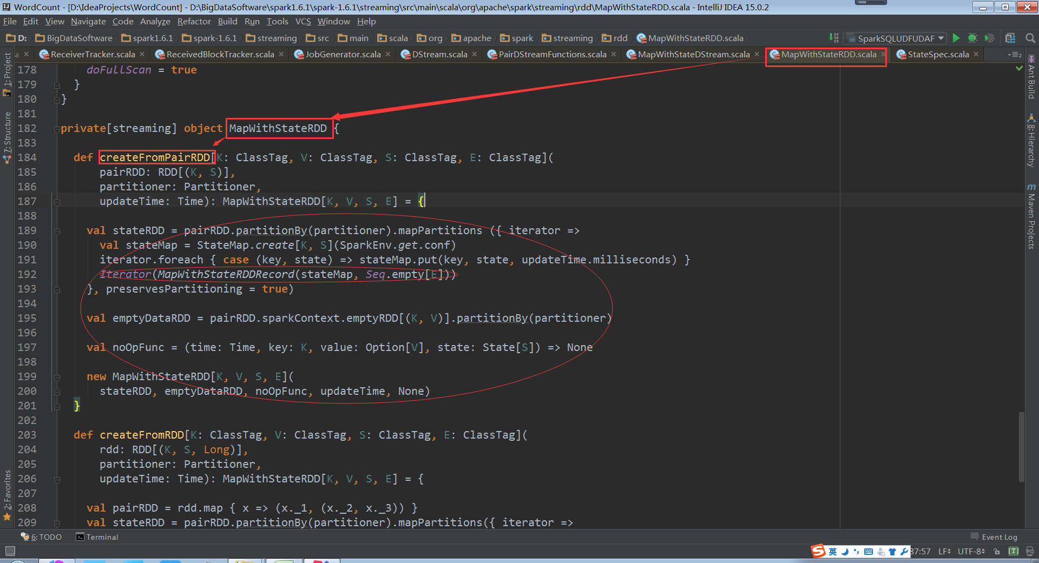Viewport: 1039px width, 563px height.
Task: Collapse the object MapWithStateRDD fold at line 182
Action: point(57,129)
